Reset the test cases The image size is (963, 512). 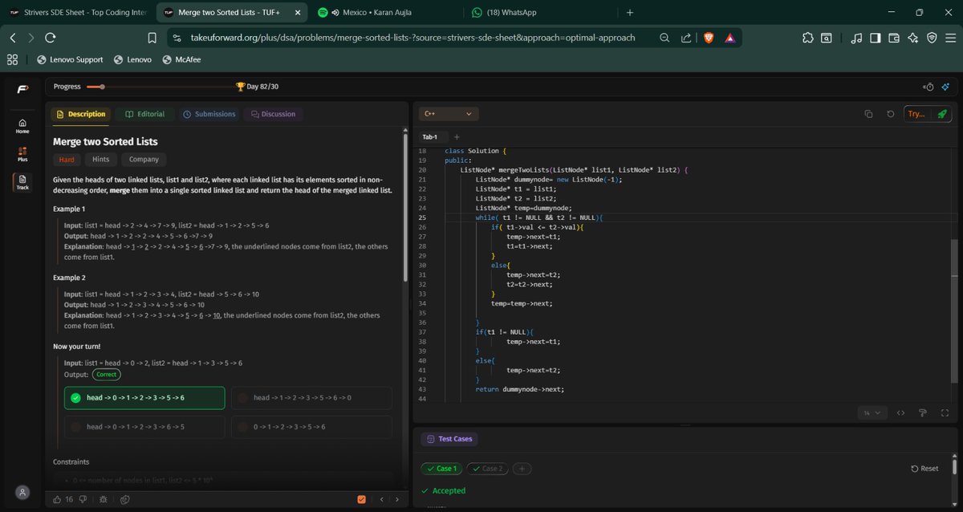(x=924, y=469)
